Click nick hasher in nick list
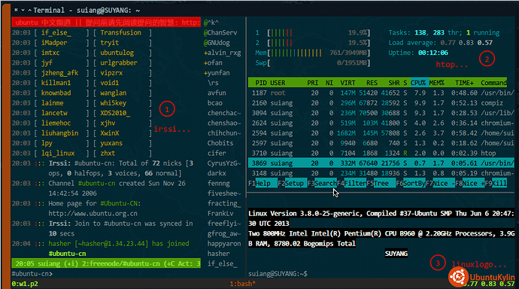 [x=218, y=254]
